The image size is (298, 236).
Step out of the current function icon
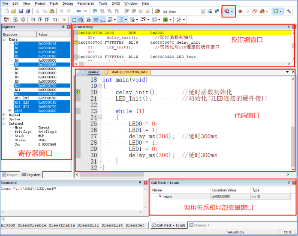tap(47, 20)
